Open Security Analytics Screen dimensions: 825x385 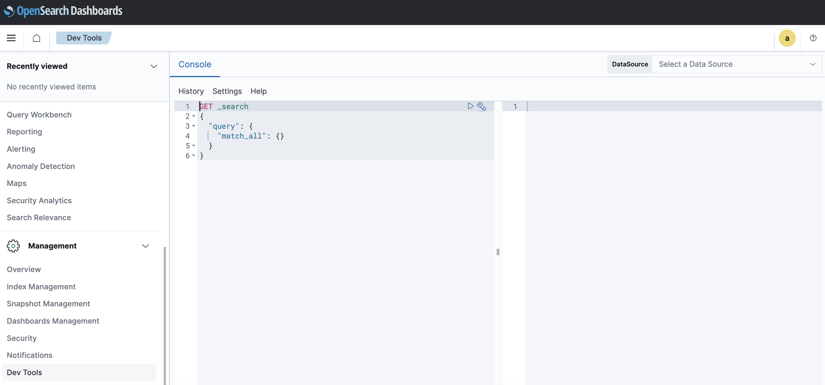[x=39, y=200]
